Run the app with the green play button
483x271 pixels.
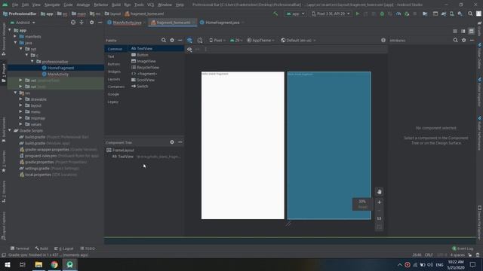(x=357, y=14)
